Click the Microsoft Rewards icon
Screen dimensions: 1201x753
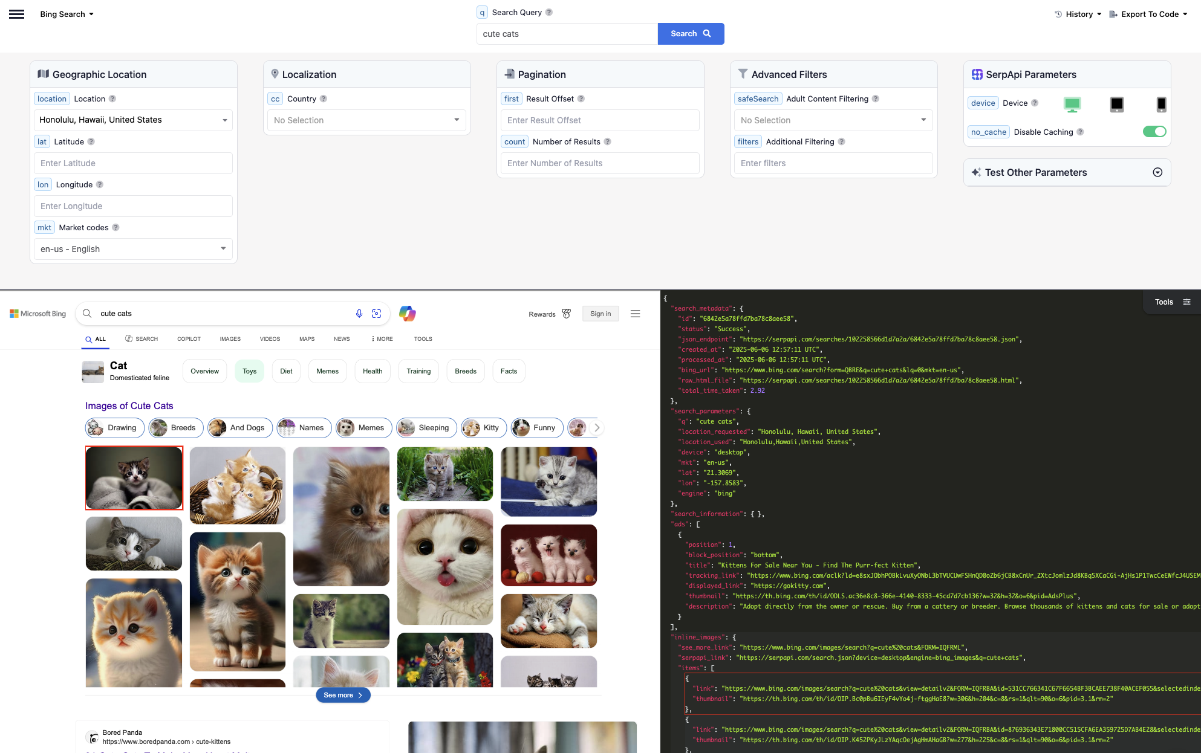(x=566, y=314)
